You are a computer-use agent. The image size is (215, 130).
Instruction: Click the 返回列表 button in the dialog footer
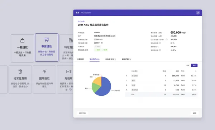(82, 113)
